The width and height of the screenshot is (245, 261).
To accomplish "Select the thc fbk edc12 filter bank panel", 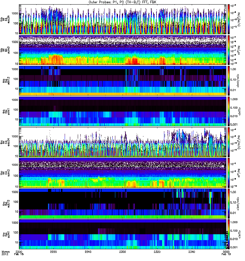I will pyautogui.click(x=122, y=204).
